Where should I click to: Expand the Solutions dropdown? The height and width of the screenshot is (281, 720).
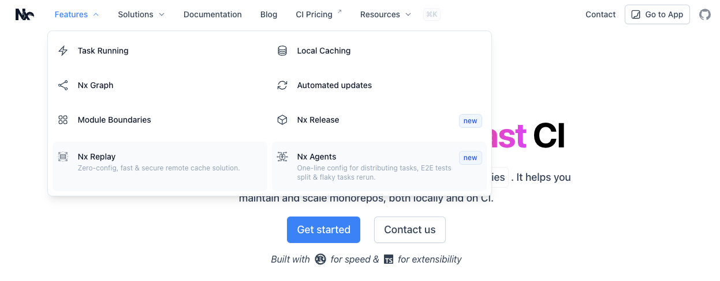pos(141,14)
